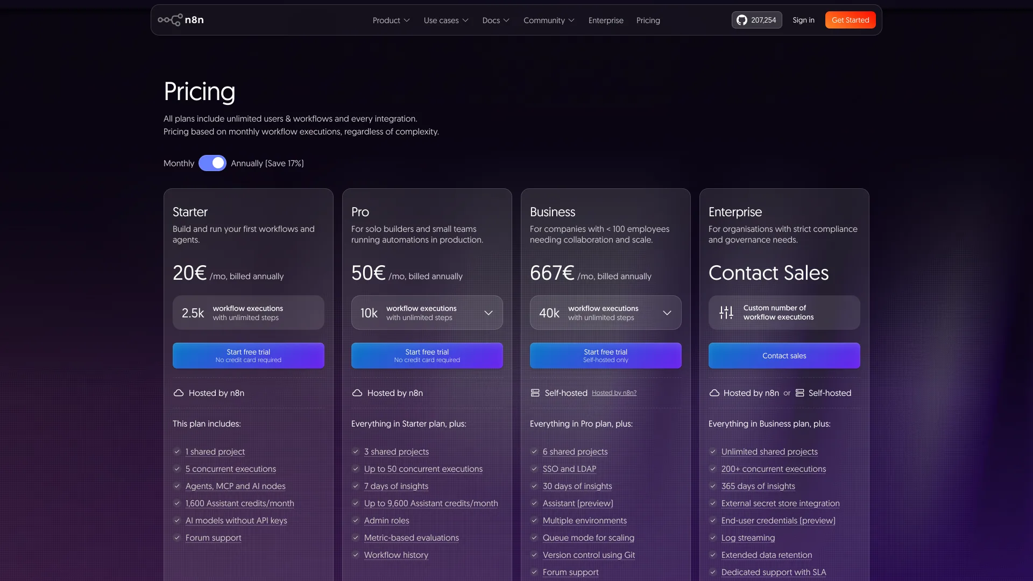Click the cloud icon beside Pro's Hosted by n8n

(357, 393)
